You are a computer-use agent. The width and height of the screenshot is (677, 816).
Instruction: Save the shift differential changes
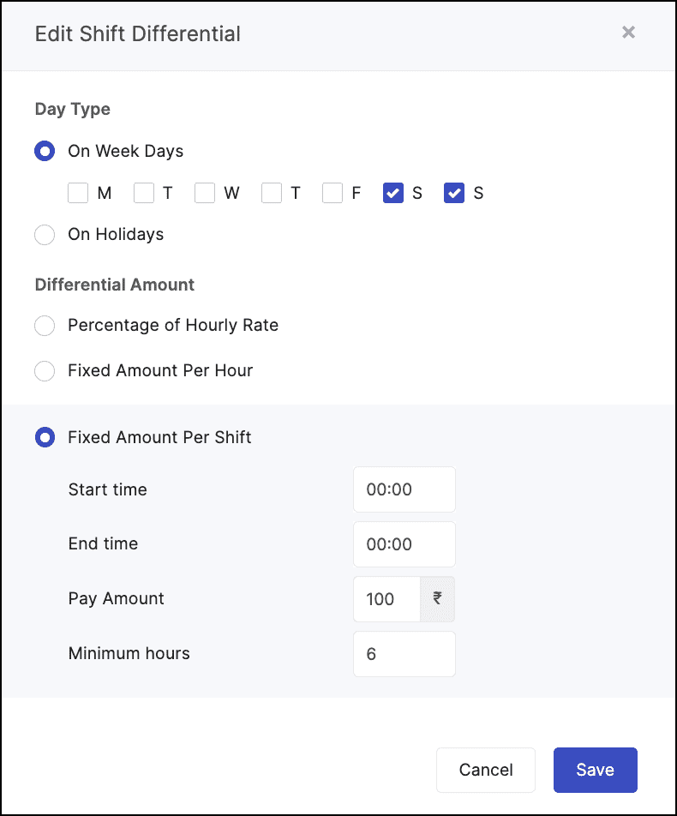point(595,770)
